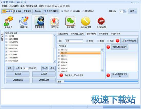Select 本地IP radio option
Image resolution: width=141 pixels, height=109 pixels.
[x=62, y=11]
